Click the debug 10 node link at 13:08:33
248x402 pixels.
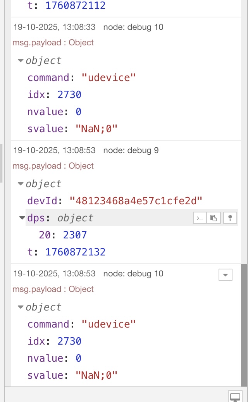(x=133, y=27)
